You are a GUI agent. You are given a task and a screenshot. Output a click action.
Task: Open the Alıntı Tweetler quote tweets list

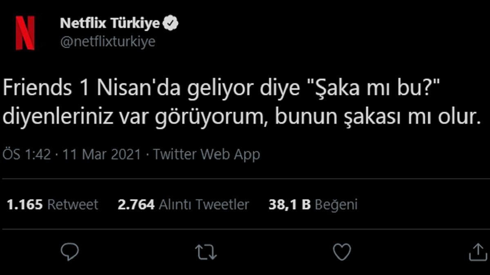pos(204,205)
